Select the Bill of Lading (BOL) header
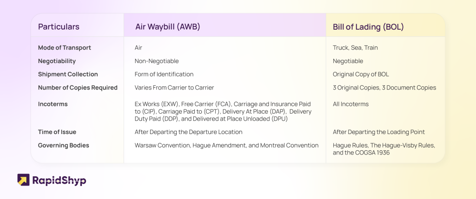The image size is (476, 199). (368, 26)
